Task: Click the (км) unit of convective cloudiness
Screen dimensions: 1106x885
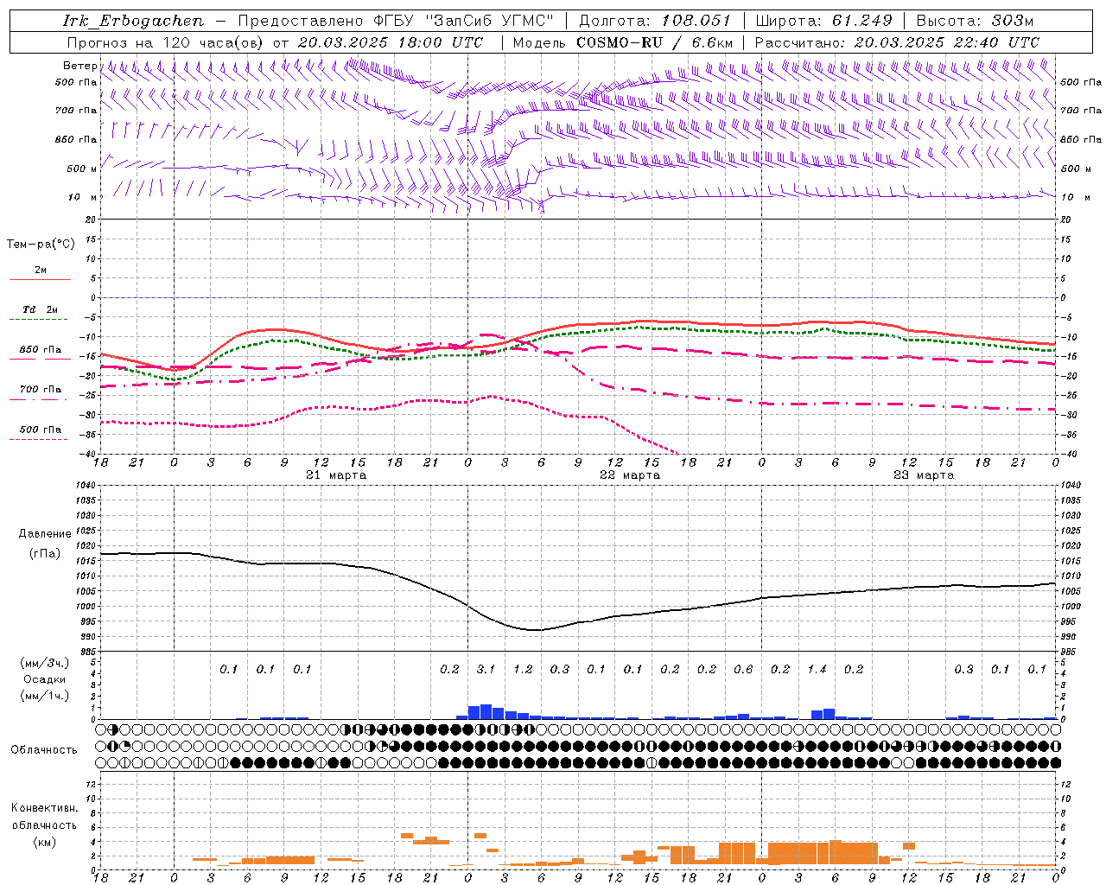Action: (x=44, y=842)
